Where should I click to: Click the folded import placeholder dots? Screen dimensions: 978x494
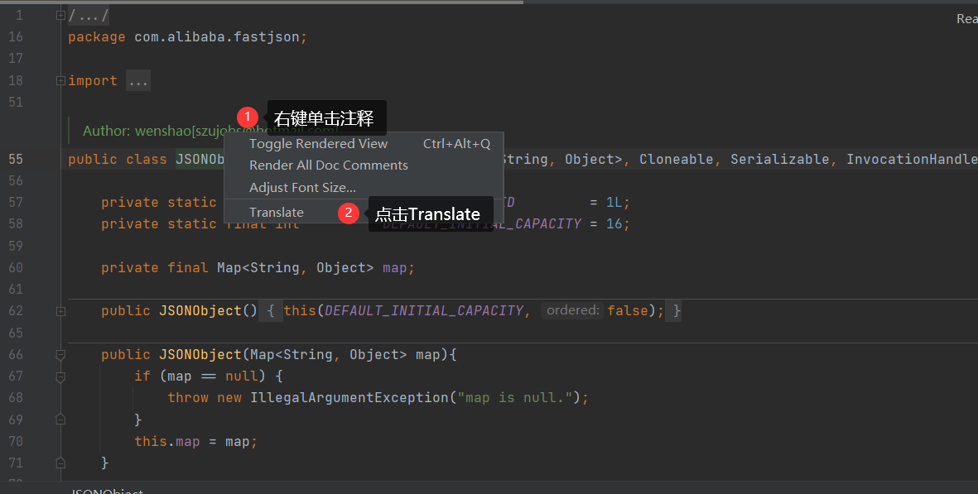coord(137,80)
